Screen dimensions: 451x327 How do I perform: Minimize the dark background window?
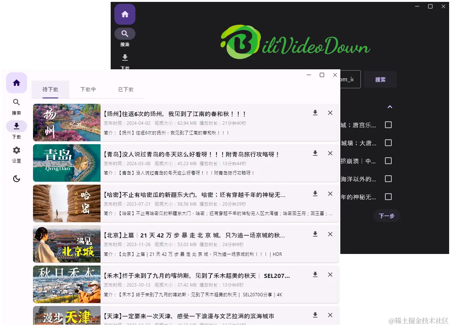tap(418, 6)
